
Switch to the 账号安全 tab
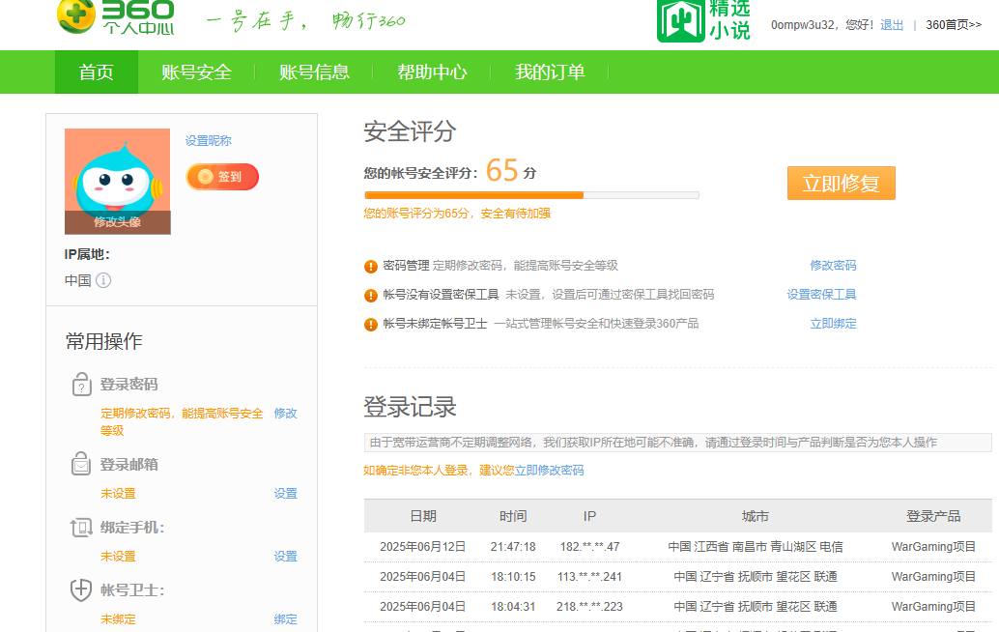(196, 72)
